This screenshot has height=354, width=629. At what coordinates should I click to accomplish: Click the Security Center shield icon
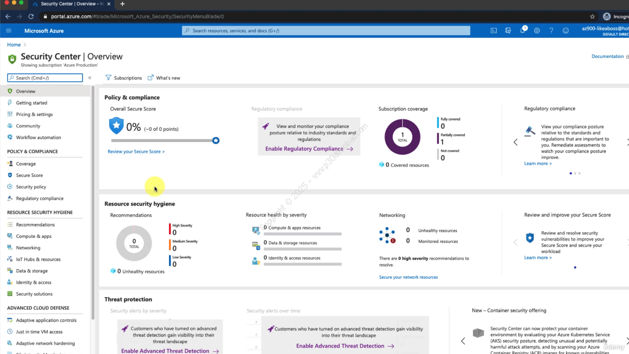tap(12, 59)
